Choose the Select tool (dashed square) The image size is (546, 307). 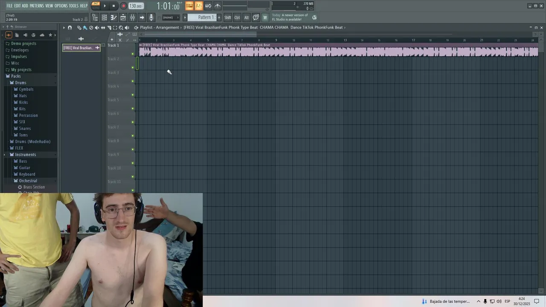pos(115,28)
